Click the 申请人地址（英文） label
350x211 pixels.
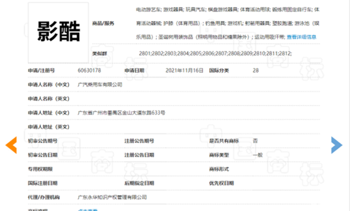click(49, 127)
